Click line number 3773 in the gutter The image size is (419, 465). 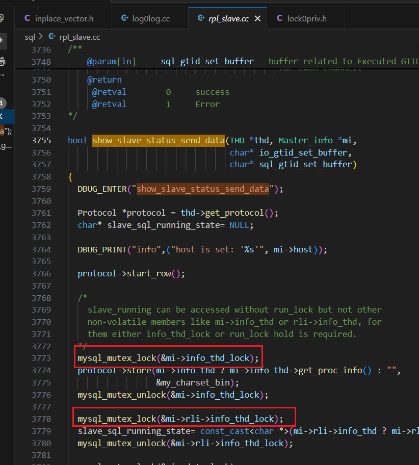coord(41,358)
